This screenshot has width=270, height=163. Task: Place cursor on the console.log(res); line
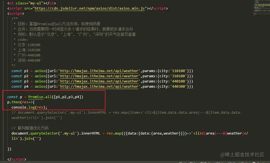tap(29, 107)
